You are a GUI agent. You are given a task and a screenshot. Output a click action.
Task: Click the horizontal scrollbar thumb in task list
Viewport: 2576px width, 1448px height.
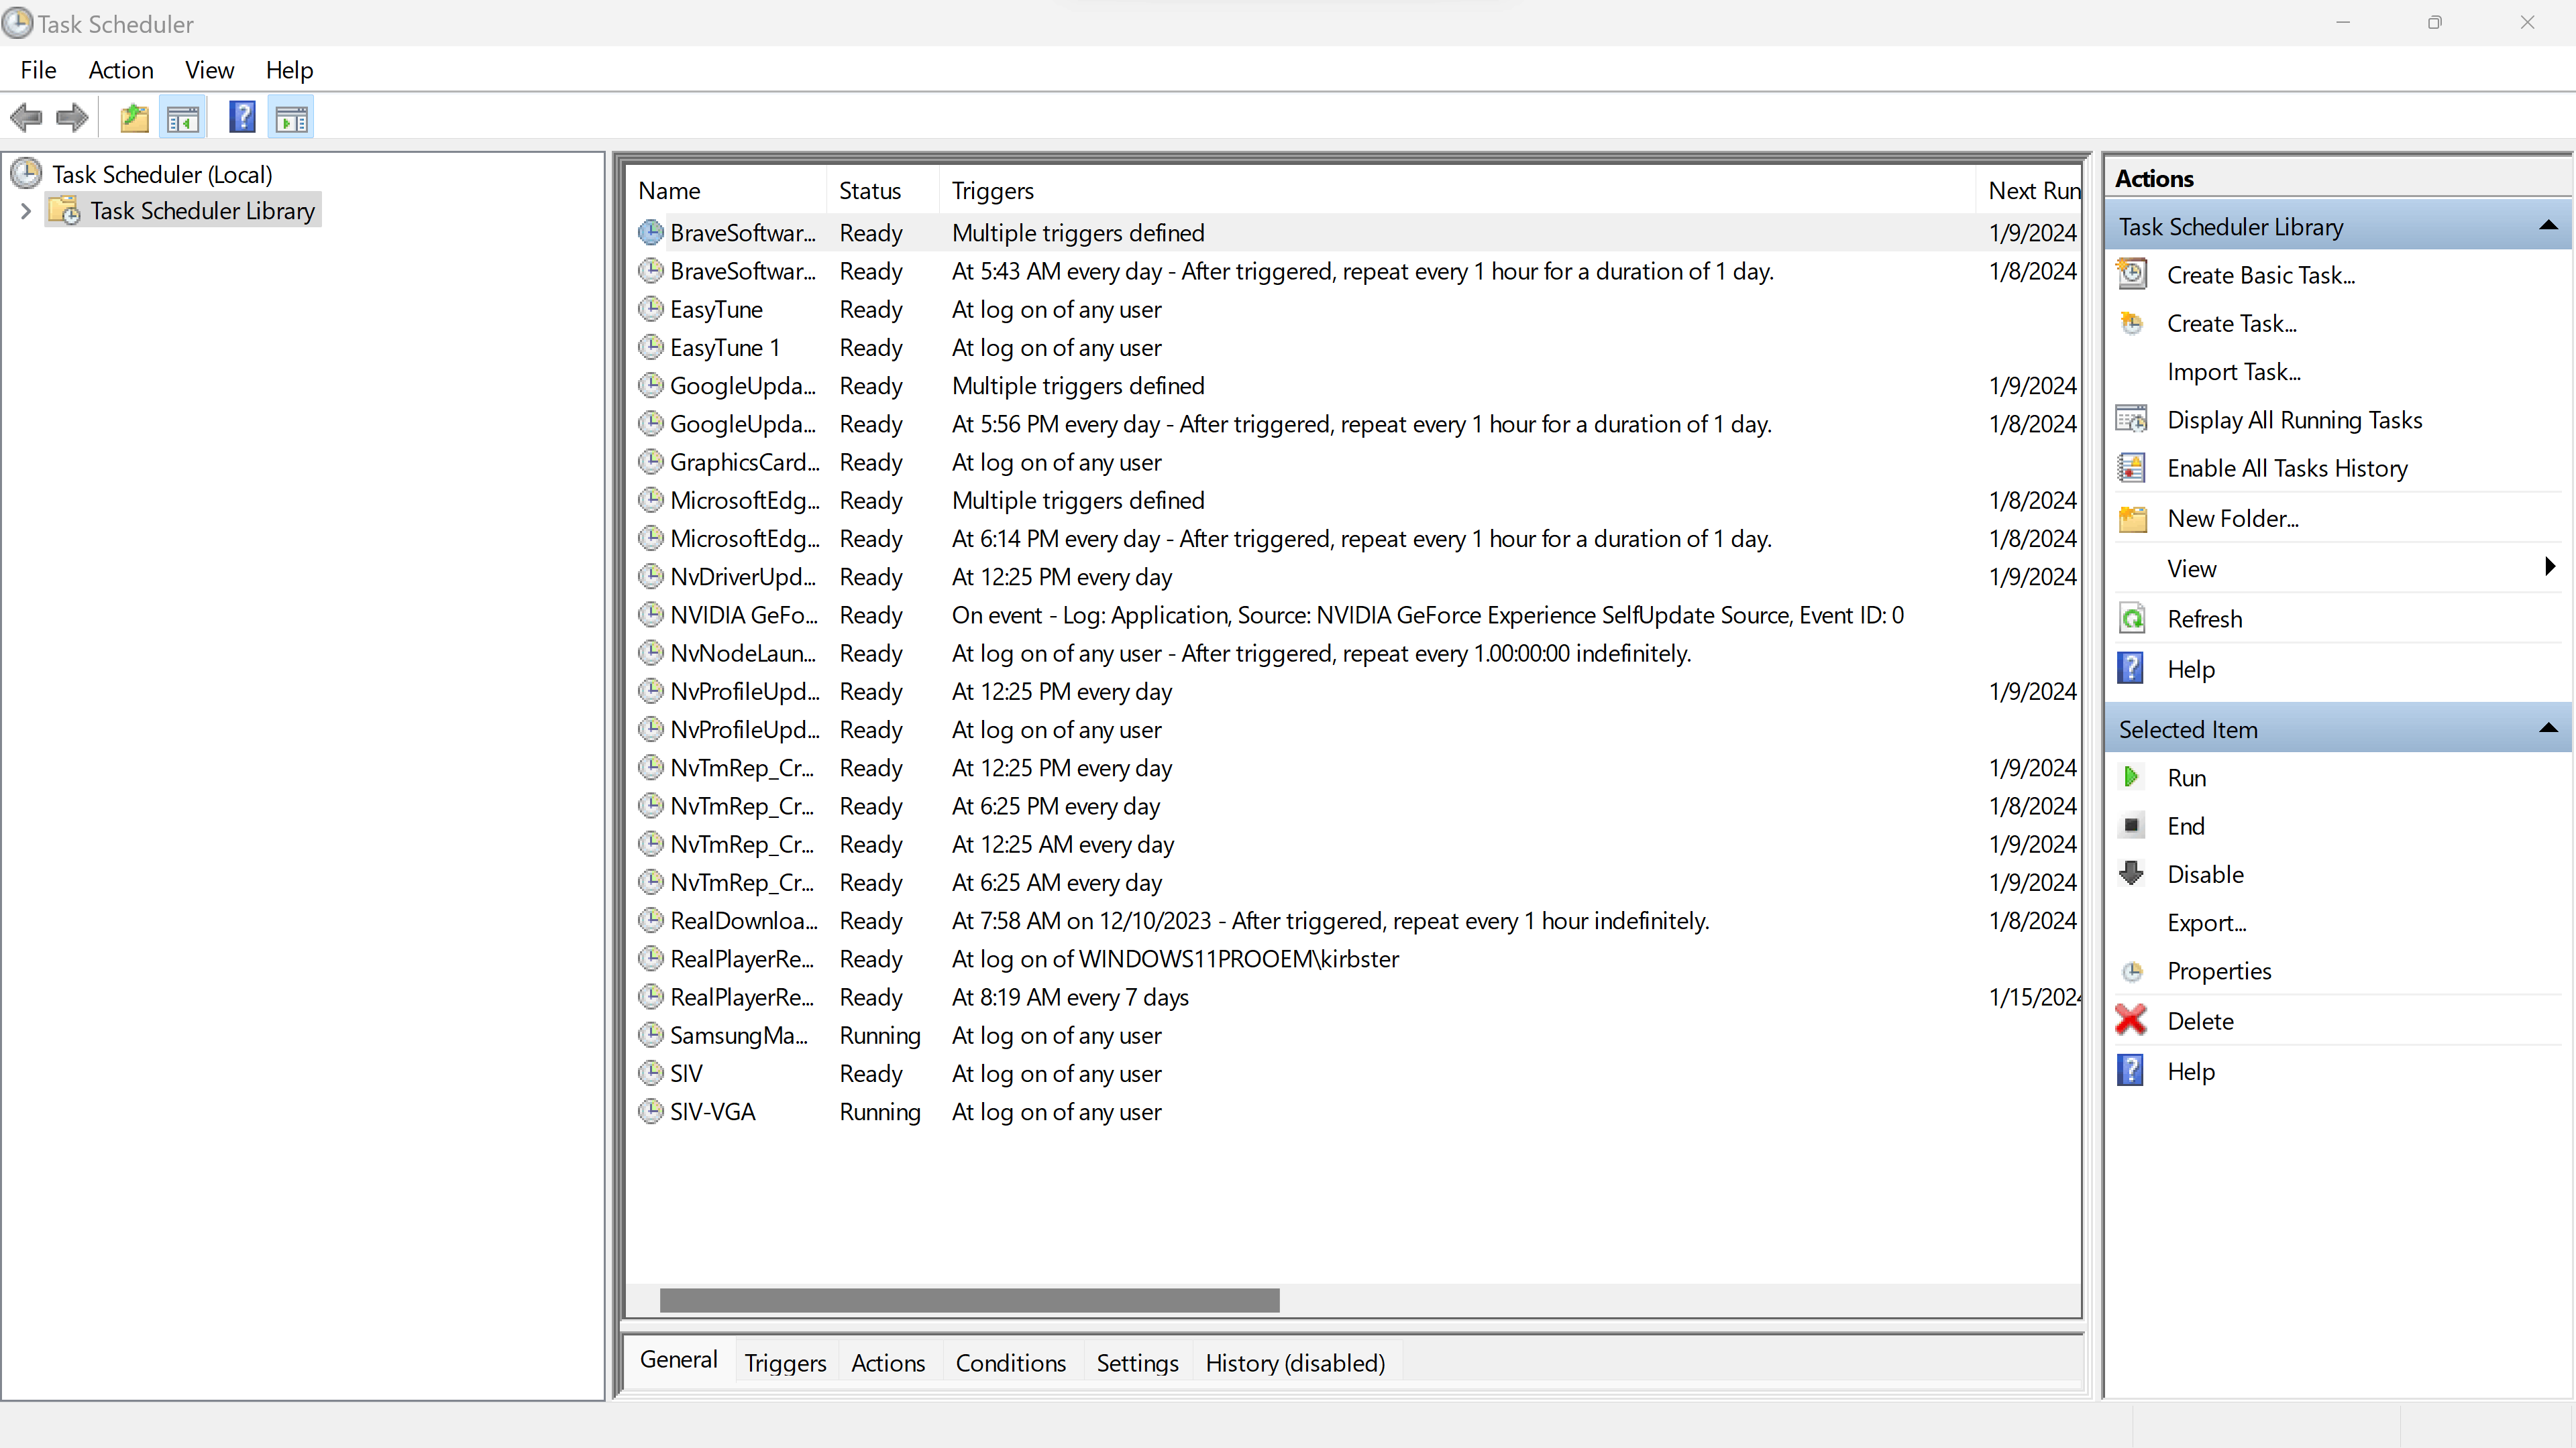(969, 1300)
